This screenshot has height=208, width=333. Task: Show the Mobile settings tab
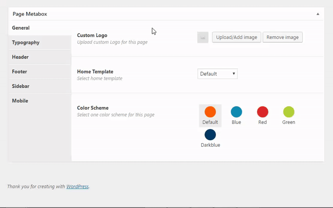[x=20, y=101]
